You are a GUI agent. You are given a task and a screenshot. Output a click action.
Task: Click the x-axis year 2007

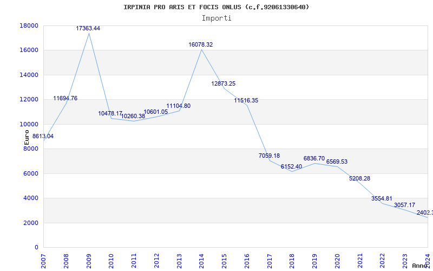click(43, 261)
